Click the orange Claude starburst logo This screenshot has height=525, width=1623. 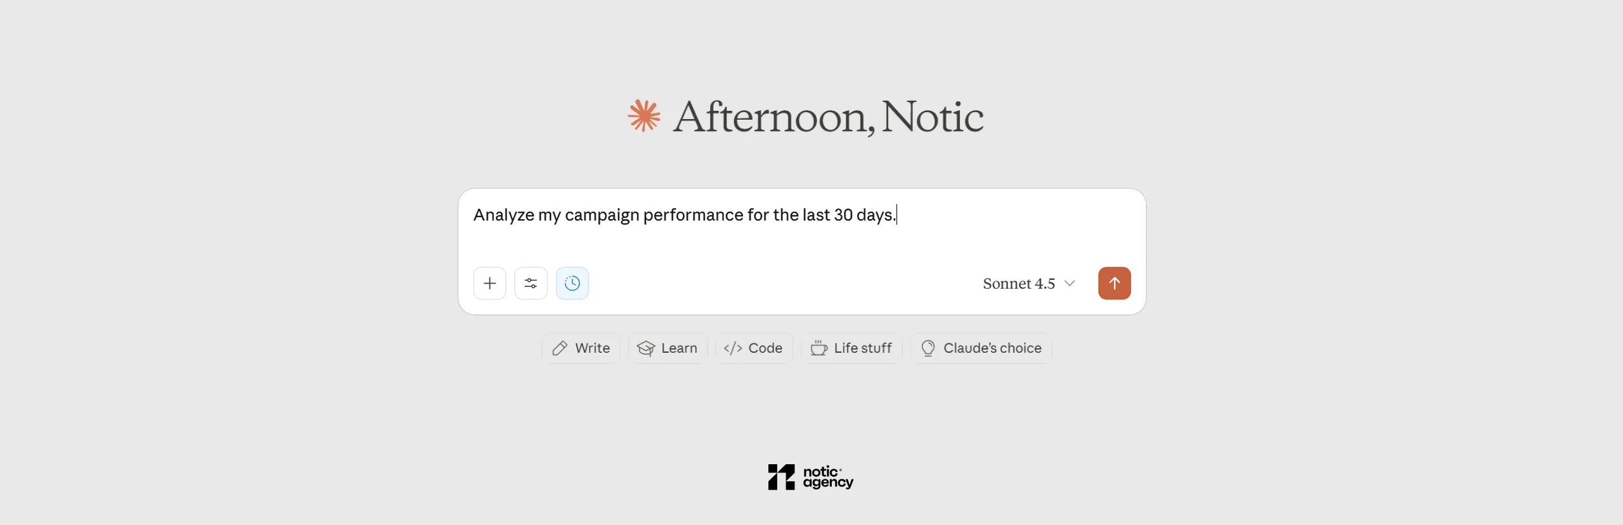click(643, 116)
